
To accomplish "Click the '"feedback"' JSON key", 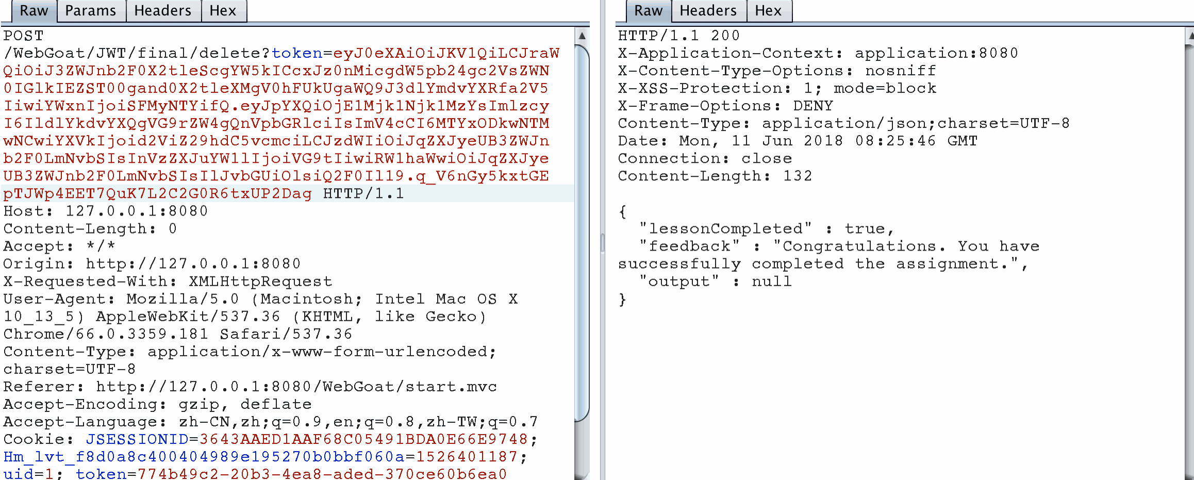I will [x=689, y=246].
